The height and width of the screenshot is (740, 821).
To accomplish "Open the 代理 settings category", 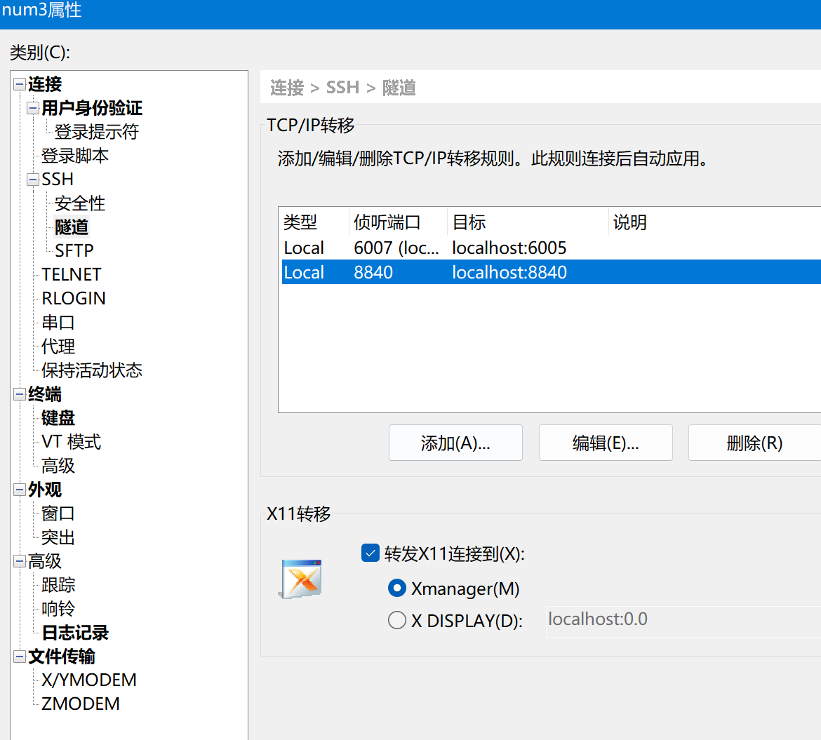I will 58,347.
